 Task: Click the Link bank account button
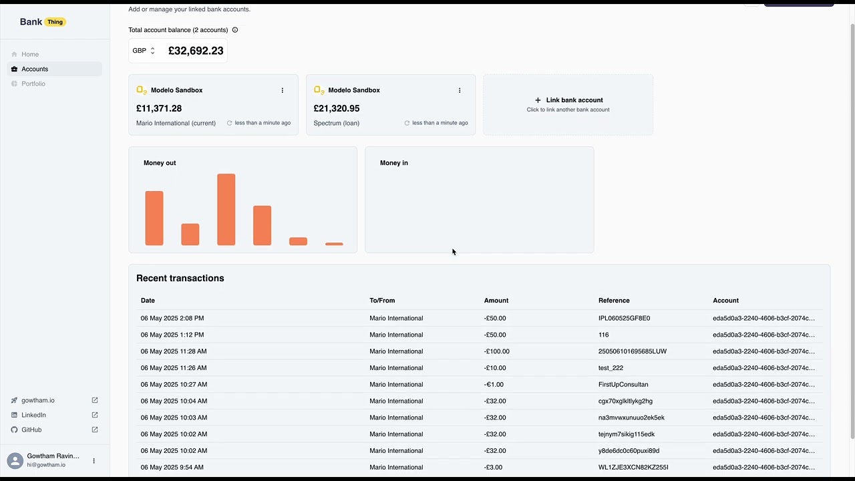click(568, 105)
